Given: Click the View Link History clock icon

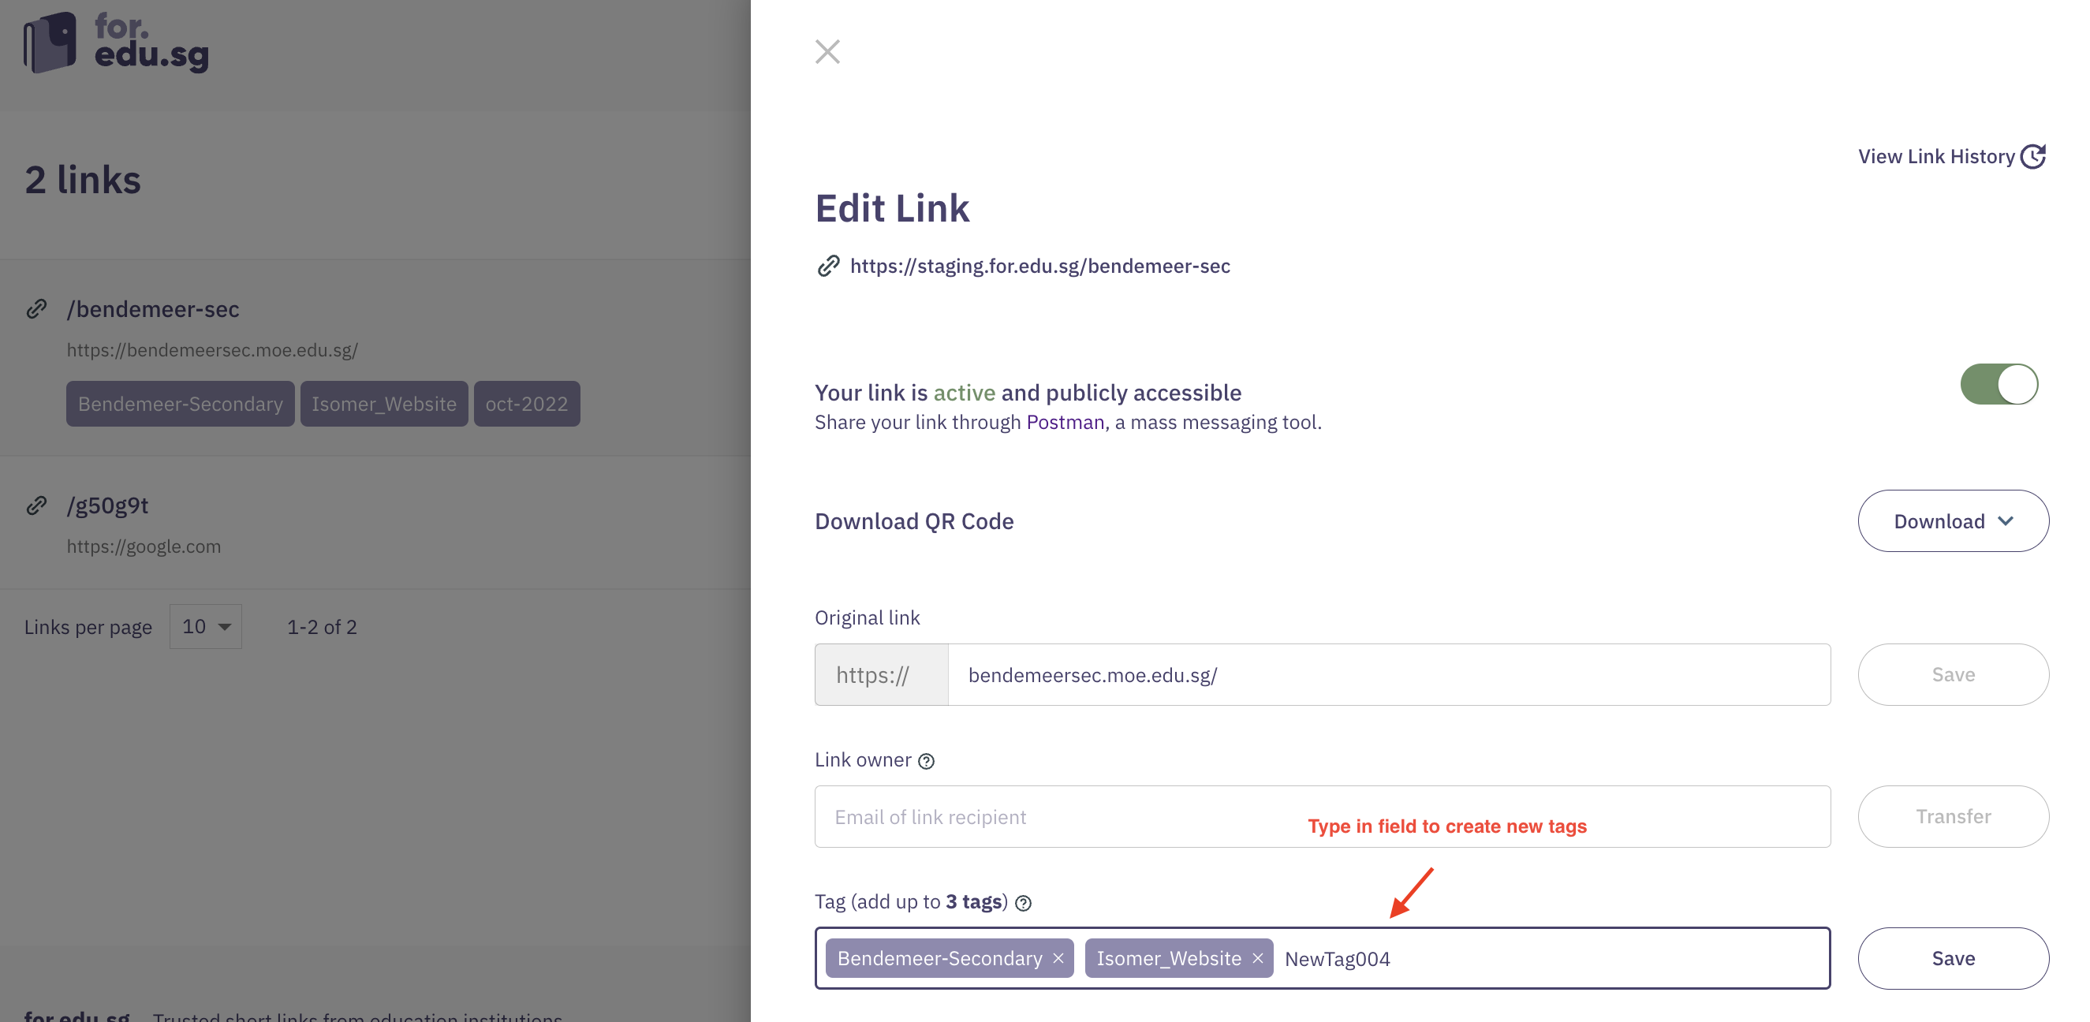Looking at the screenshot, I should 2032,155.
